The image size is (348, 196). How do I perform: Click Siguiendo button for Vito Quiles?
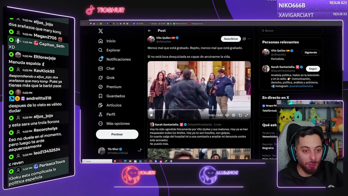(311, 53)
